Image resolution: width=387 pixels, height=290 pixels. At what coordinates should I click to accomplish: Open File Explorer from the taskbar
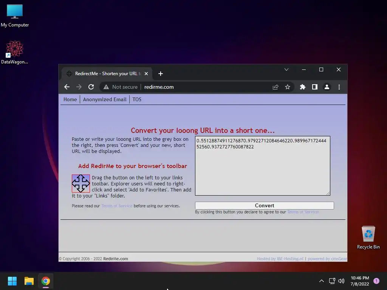coord(29,281)
